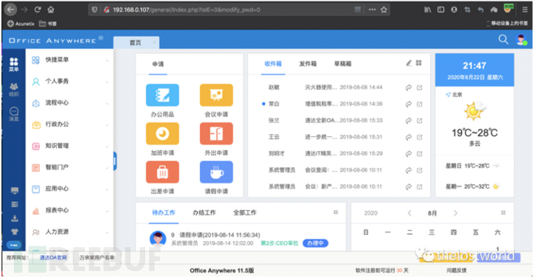Expand the 快捷菜单 menu group
The height and width of the screenshot is (278, 533).
[x=70, y=60]
